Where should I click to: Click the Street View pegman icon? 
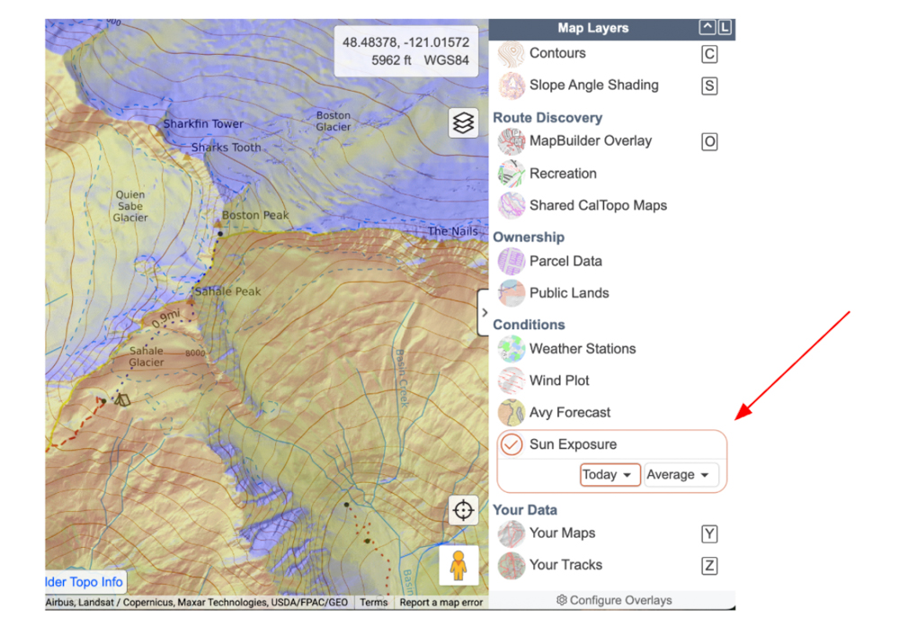click(x=458, y=567)
